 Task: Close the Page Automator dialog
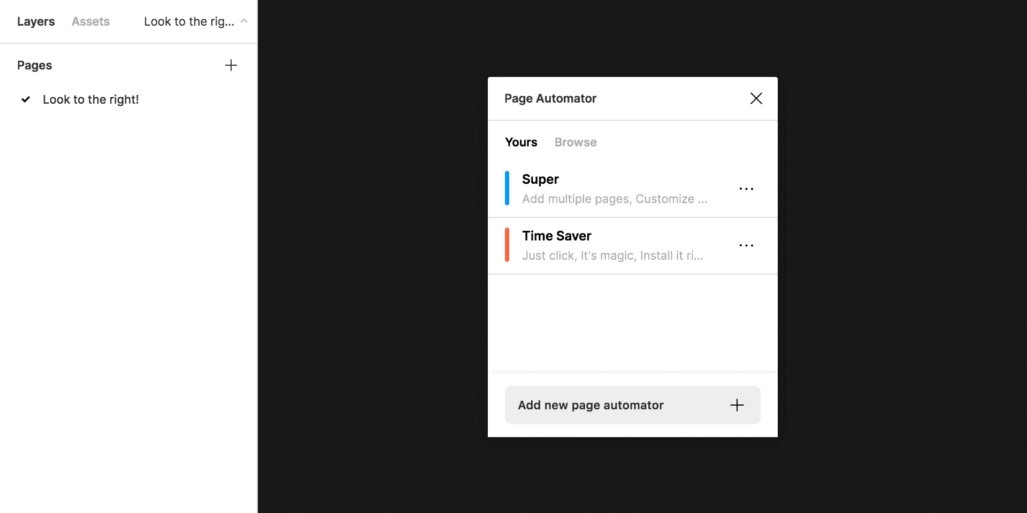click(x=756, y=98)
